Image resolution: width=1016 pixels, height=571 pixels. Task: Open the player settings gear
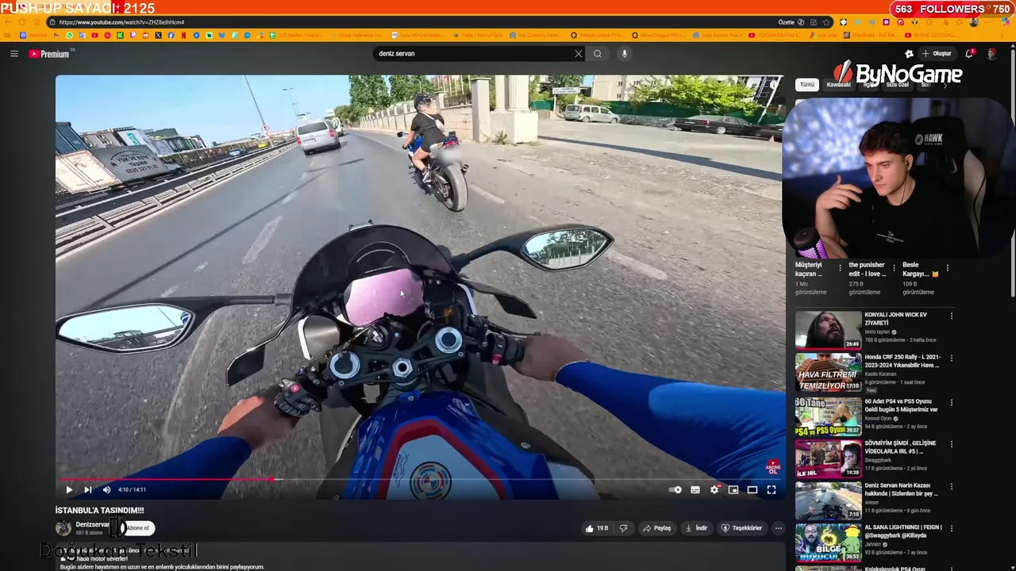click(x=714, y=490)
